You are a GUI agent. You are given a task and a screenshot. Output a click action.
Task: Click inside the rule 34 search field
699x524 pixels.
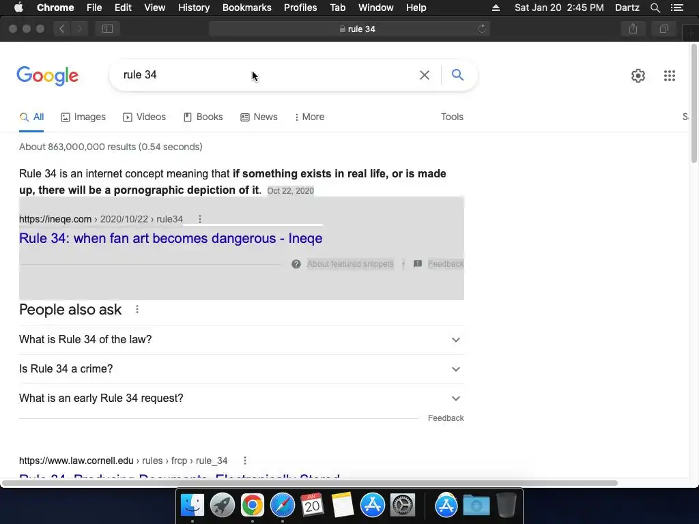[x=268, y=75]
